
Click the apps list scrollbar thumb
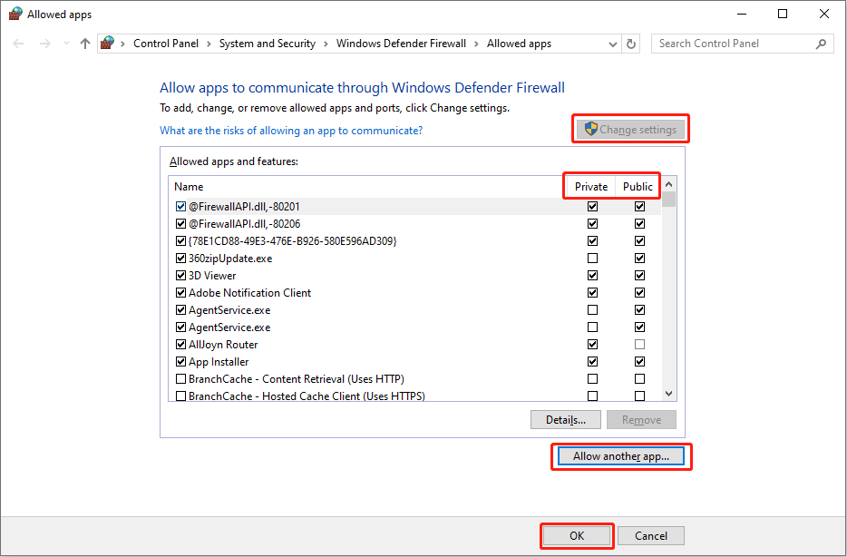(x=668, y=200)
